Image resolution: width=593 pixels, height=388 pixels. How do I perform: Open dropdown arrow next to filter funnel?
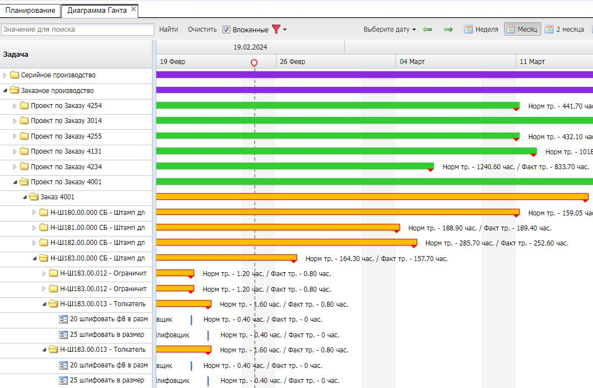pos(285,30)
